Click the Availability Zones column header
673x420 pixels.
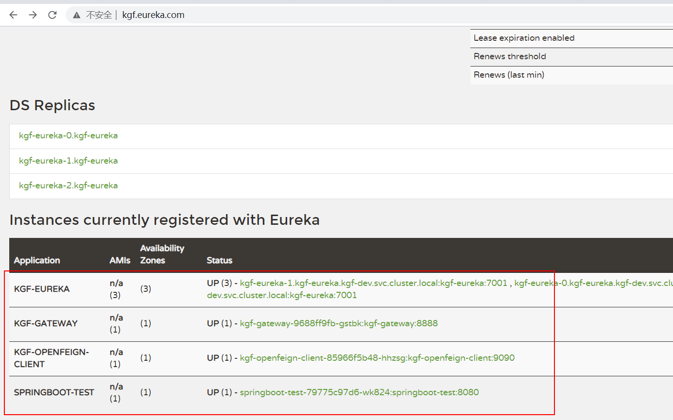point(162,254)
